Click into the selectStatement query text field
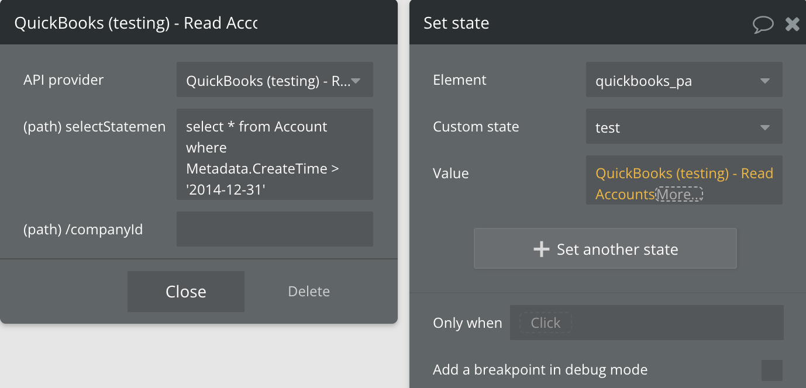Screen dimensions: 806x388 tap(274, 154)
